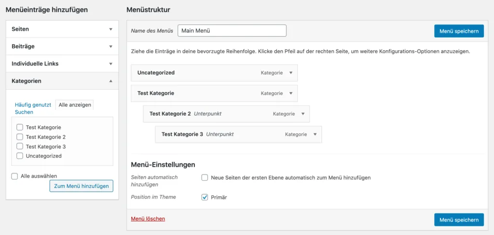Expand the Individuelle Links panel arrow
Image resolution: width=494 pixels, height=235 pixels.
tap(110, 64)
